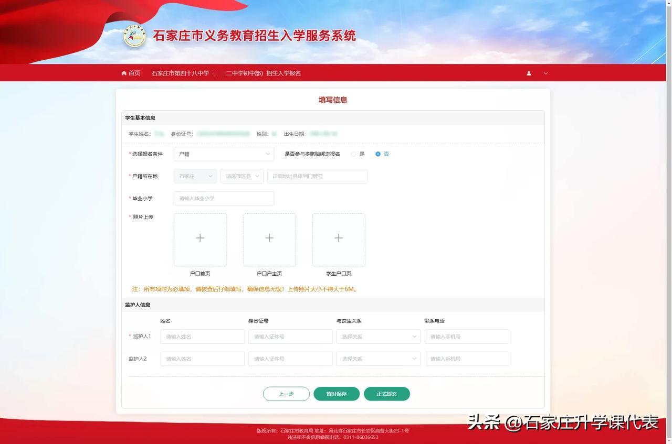The image size is (672, 444).
Task: Open the 选择报名条件 dropdown showing 户籍
Action: (224, 154)
